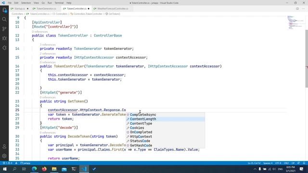
Task: Open Task View on the taskbar
Action: pyautogui.click(x=24, y=169)
